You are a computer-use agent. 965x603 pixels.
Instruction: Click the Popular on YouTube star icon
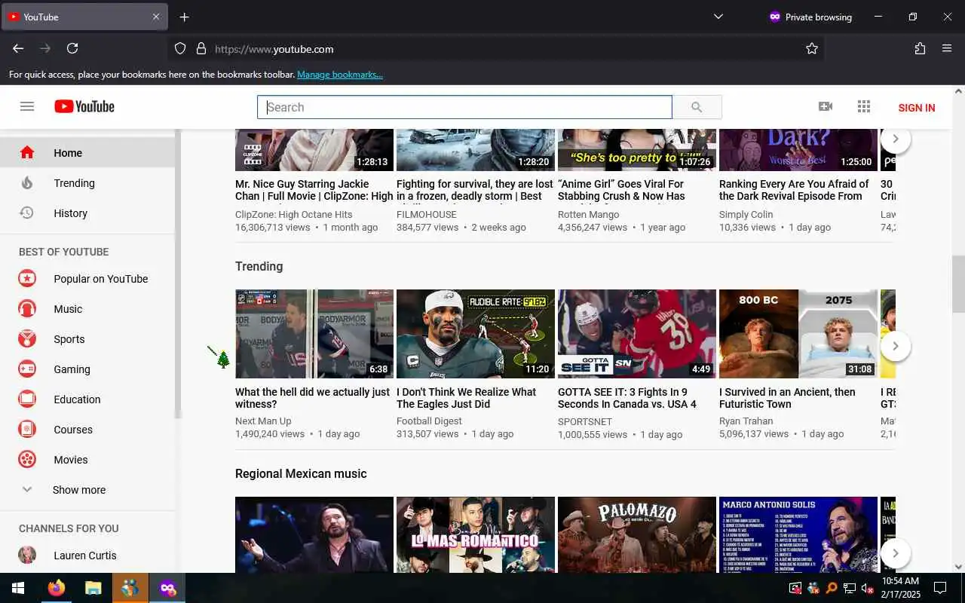27,279
